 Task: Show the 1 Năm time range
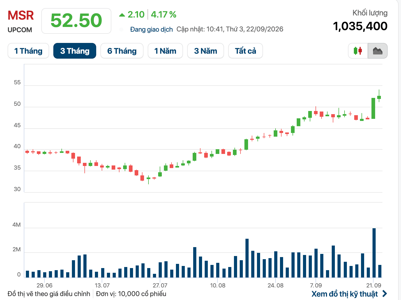click(x=165, y=51)
